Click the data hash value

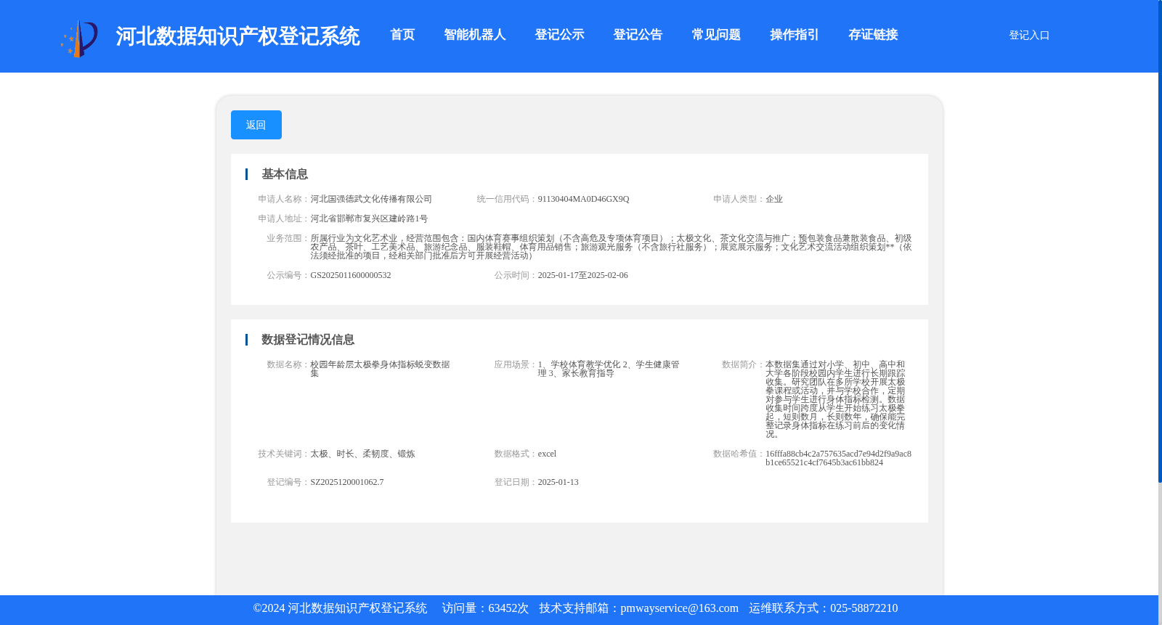(838, 458)
